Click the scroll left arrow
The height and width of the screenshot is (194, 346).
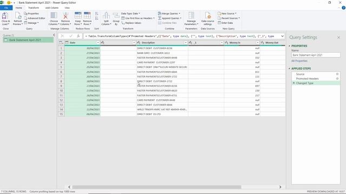pos(69,187)
